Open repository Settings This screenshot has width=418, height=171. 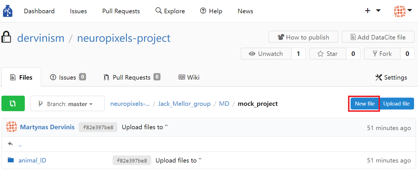pos(391,77)
